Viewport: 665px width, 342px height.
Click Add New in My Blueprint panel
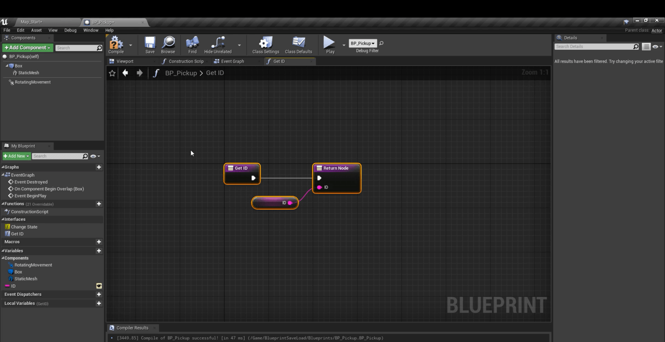tap(16, 156)
